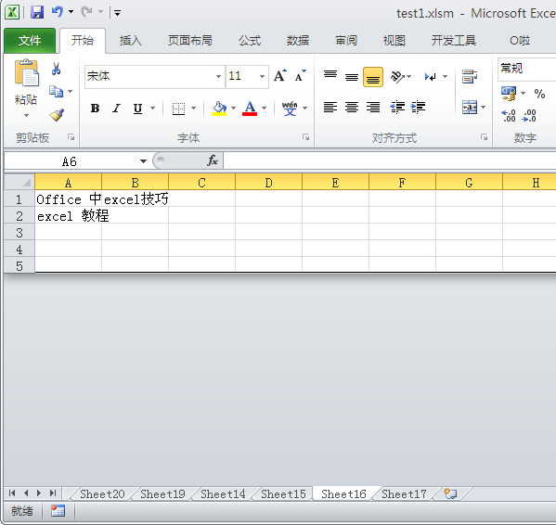Select cell A1 with Office text
556x525 pixels.
(68, 198)
